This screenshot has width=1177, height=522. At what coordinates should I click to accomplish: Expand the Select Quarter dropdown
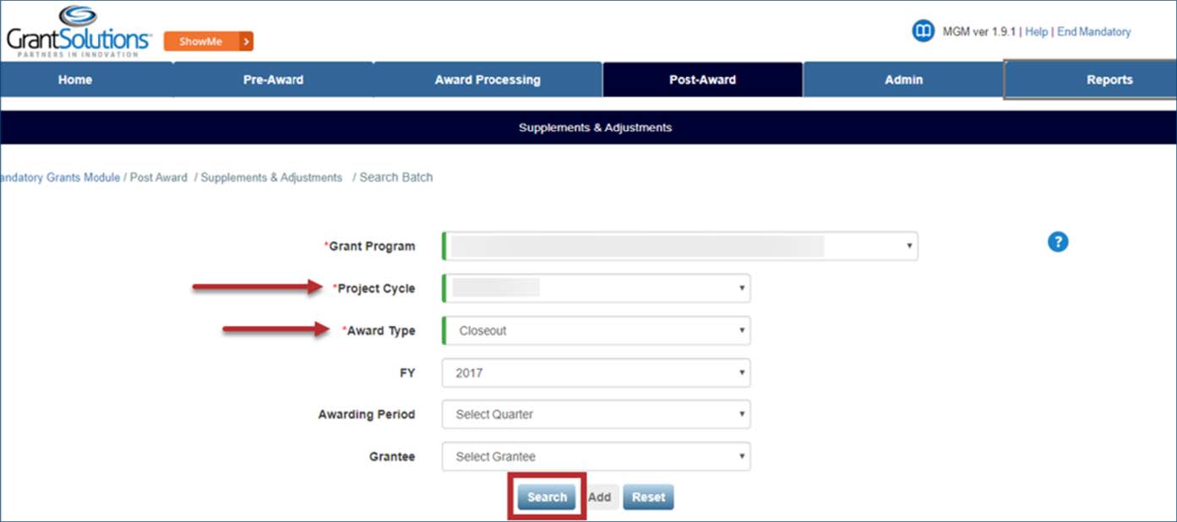pyautogui.click(x=596, y=415)
